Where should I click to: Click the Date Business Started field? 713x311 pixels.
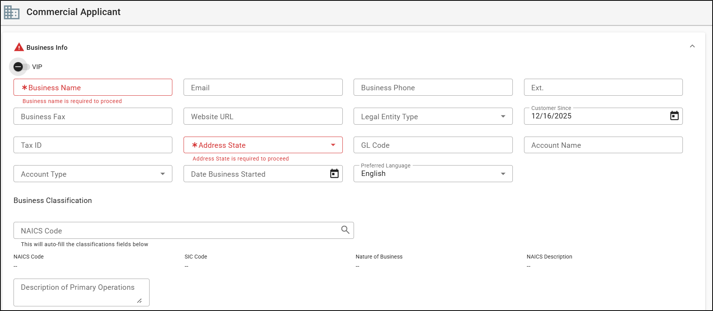pyautogui.click(x=263, y=174)
